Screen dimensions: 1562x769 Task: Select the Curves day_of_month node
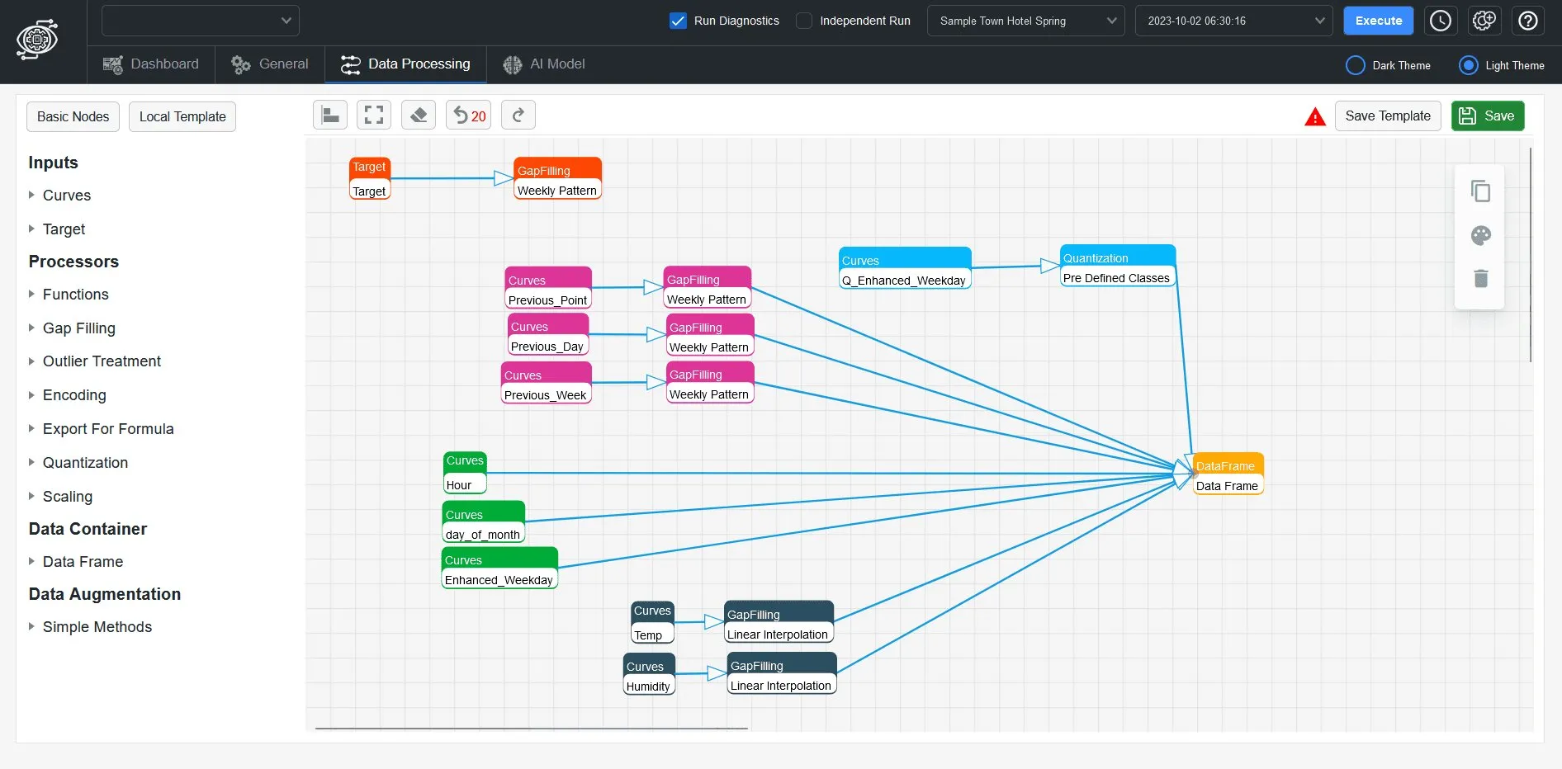click(x=484, y=522)
